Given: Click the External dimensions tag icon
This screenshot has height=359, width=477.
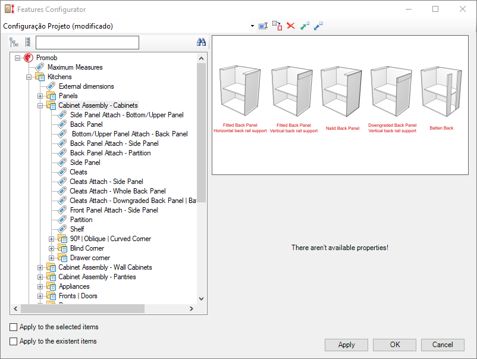Looking at the screenshot, I should pos(51,86).
